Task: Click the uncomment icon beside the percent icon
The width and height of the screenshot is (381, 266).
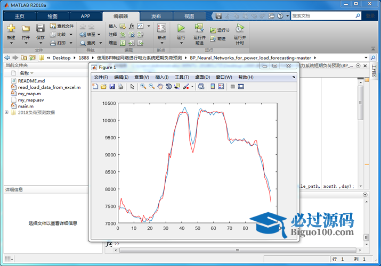Action: point(132,35)
